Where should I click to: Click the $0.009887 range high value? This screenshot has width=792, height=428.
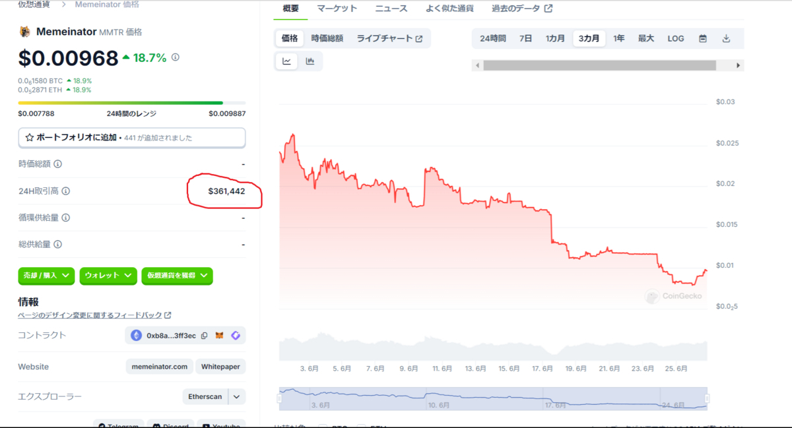pyautogui.click(x=227, y=113)
